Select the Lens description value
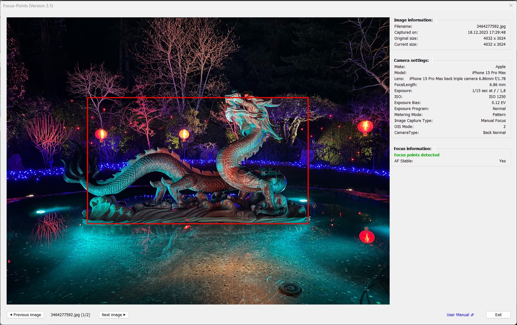The image size is (517, 325). point(457,79)
